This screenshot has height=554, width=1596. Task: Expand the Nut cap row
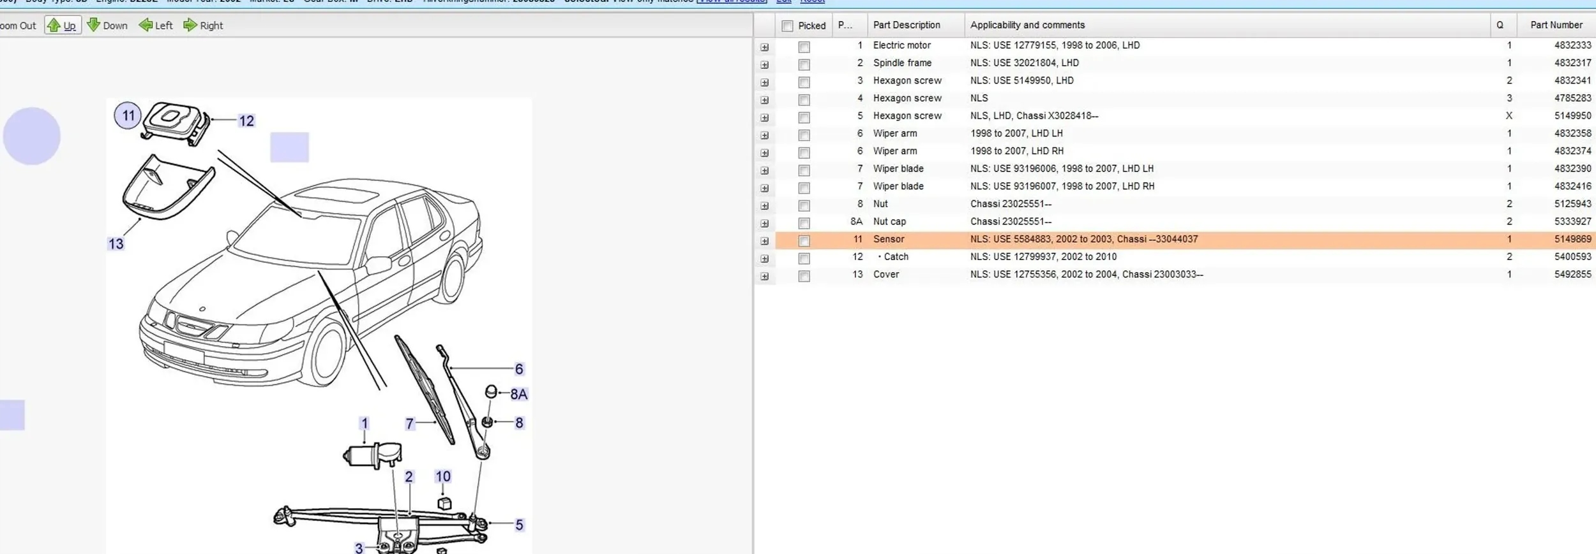tap(764, 224)
